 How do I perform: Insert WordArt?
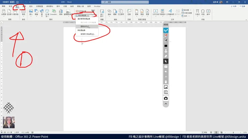coord(170,12)
